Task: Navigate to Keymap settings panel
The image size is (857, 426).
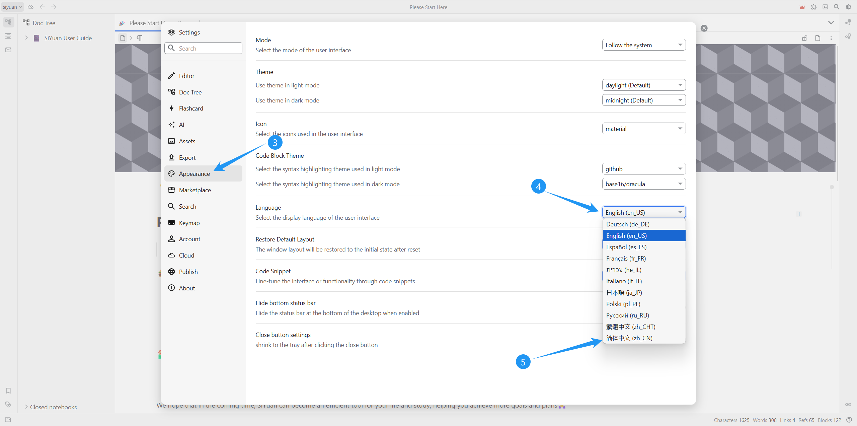Action: [190, 223]
